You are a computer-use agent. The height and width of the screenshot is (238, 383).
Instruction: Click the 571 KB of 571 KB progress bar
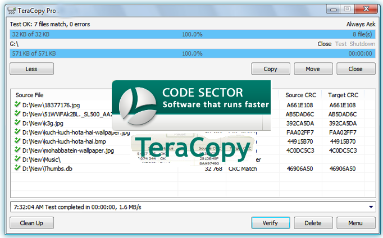[x=193, y=53]
